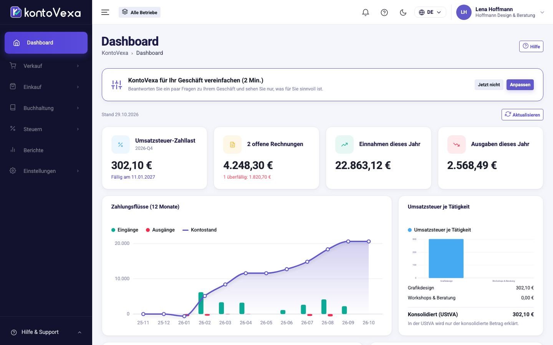Click the Berichte bar chart icon
Screen dimensions: 553x345
(x=13, y=149)
